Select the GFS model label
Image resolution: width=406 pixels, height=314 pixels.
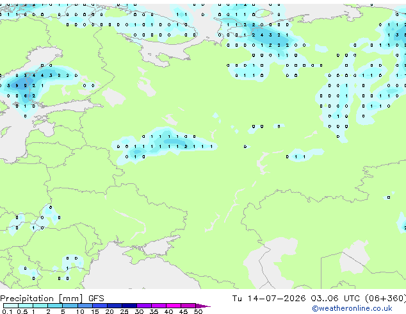point(96,299)
